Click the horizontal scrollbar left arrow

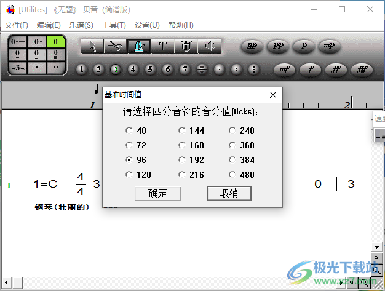point(6,282)
